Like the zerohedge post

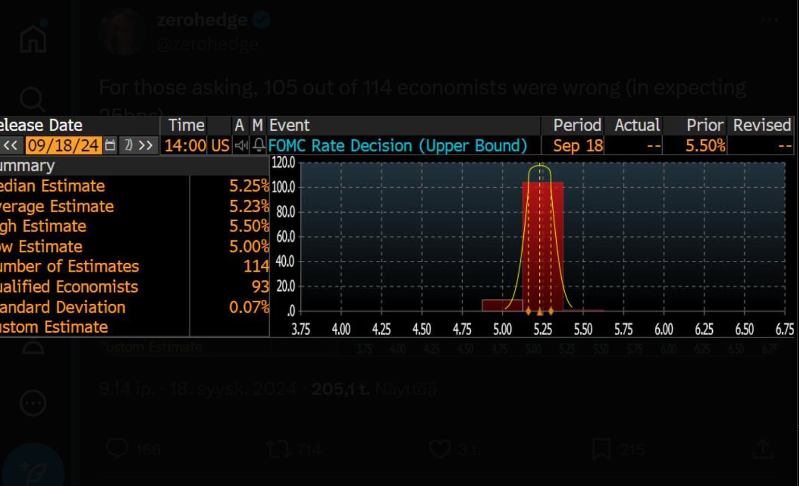point(440,449)
